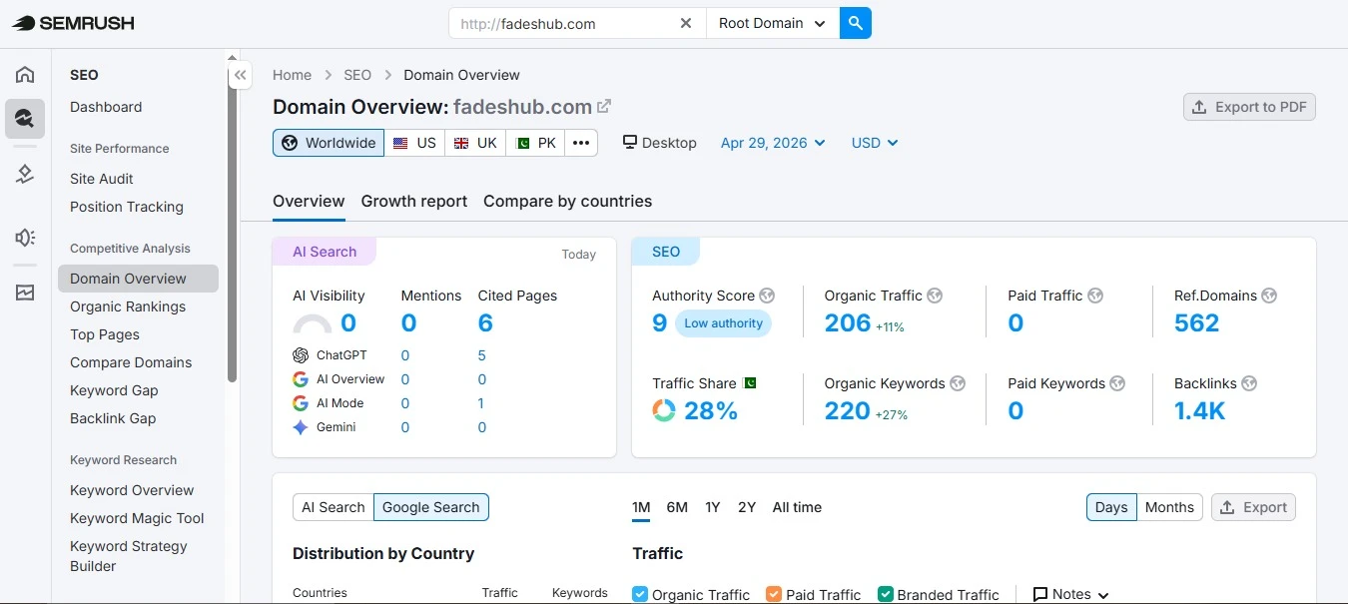Click the Authority Score globe icon
The width and height of the screenshot is (1348, 604).
pyautogui.click(x=767, y=296)
